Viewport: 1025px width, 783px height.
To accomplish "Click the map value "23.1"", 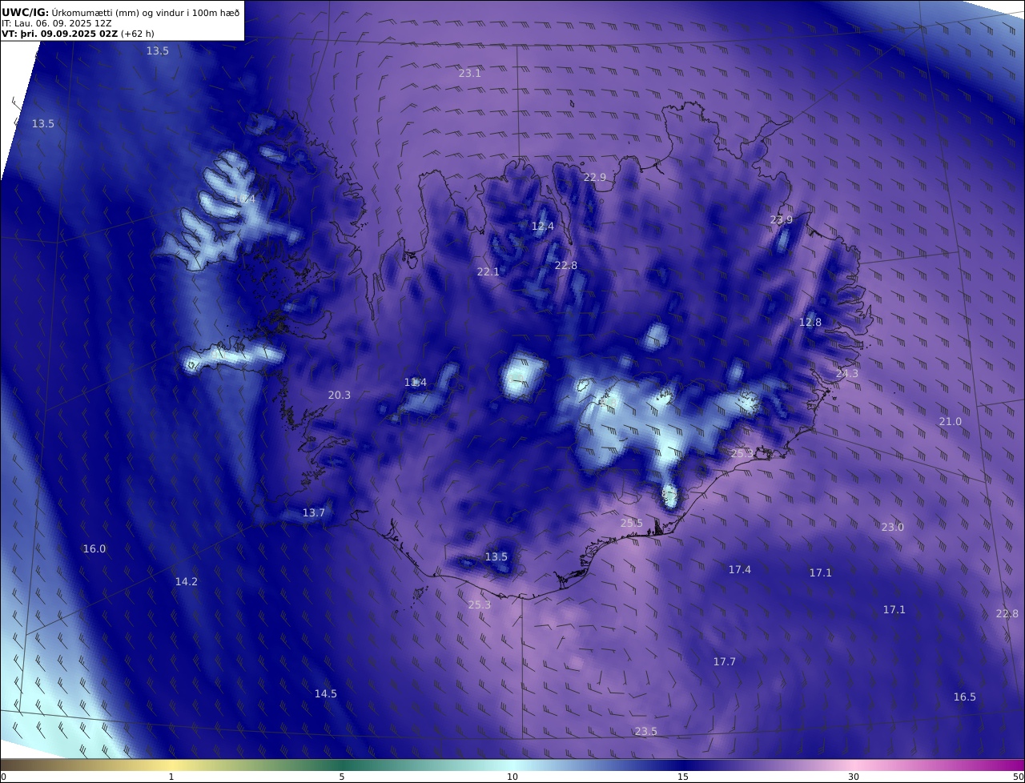I will pos(470,73).
